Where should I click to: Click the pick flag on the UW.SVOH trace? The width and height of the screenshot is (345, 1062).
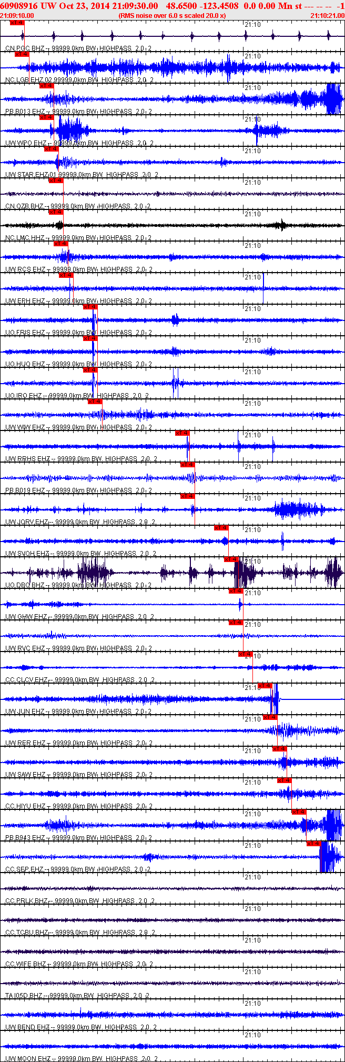coord(221,528)
